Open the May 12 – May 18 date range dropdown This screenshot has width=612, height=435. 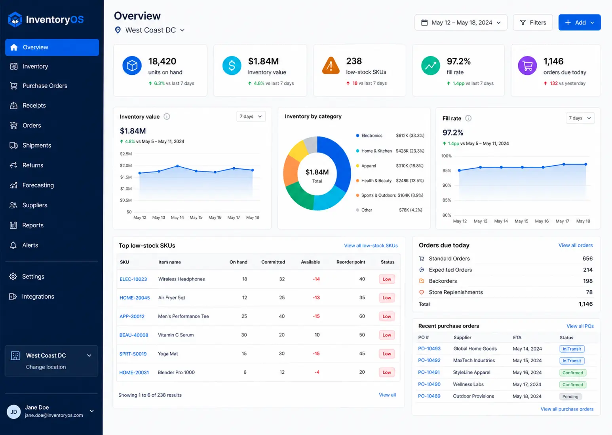coord(461,23)
